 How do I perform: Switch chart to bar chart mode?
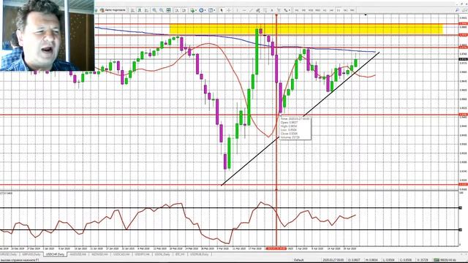click(132, 10)
